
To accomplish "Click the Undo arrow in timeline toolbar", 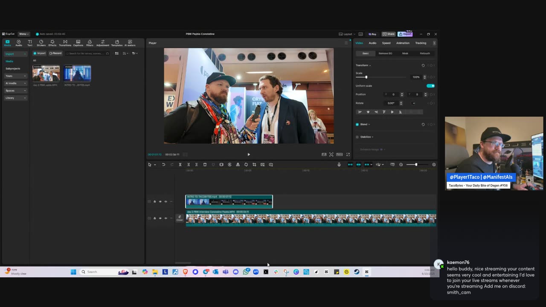I will point(163,165).
